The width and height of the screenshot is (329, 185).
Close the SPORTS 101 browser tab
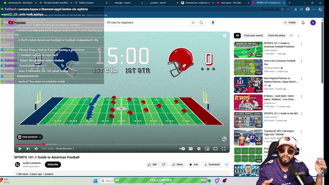284,3
